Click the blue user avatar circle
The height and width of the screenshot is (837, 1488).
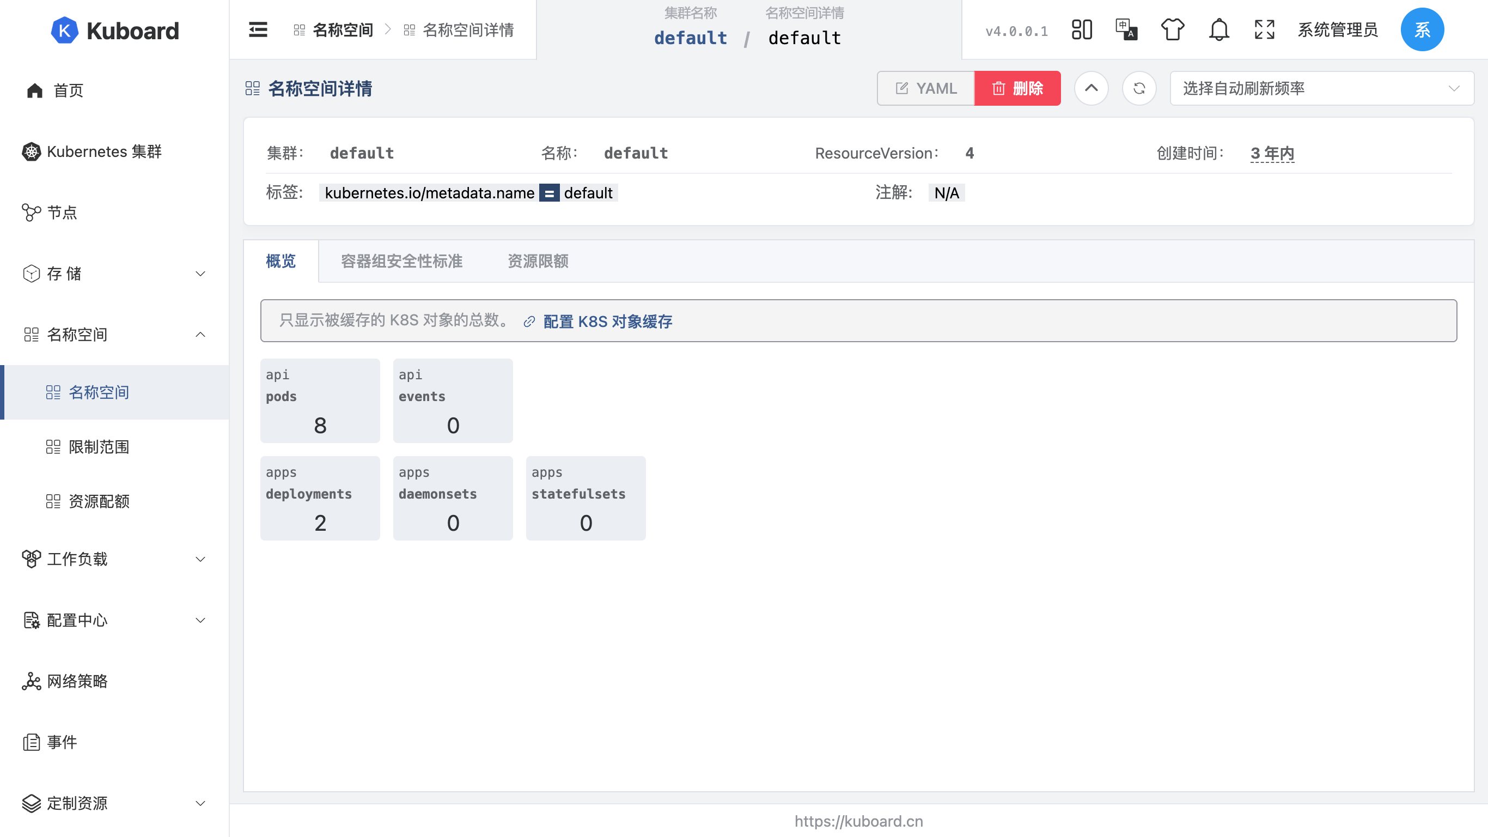(1422, 29)
